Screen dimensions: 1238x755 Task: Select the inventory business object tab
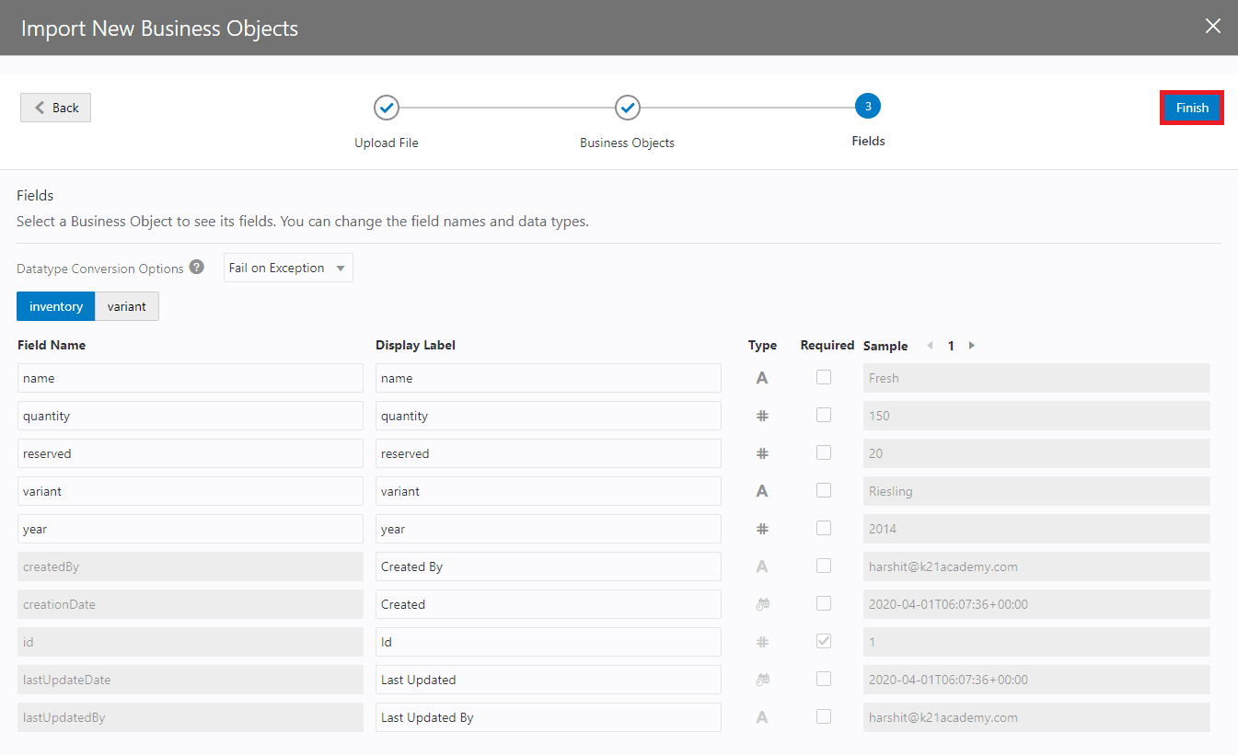pyautogui.click(x=56, y=306)
